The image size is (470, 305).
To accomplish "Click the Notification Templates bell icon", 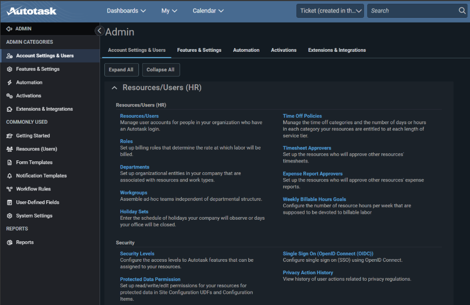I will coord(10,175).
